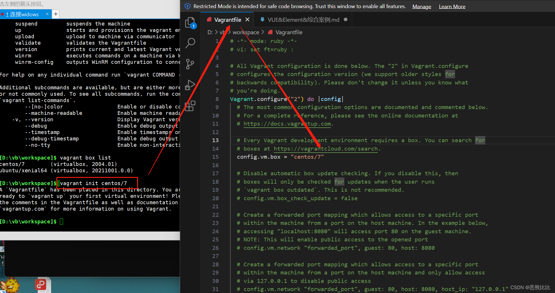The width and height of the screenshot is (555, 293).
Task: Click the 'winrm-config' subcommand in the terminal
Action: coord(34,62)
